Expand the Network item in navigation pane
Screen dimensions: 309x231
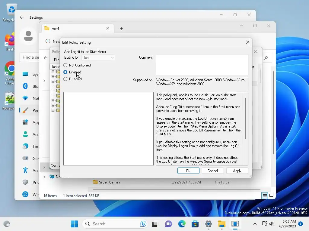pos(44,177)
